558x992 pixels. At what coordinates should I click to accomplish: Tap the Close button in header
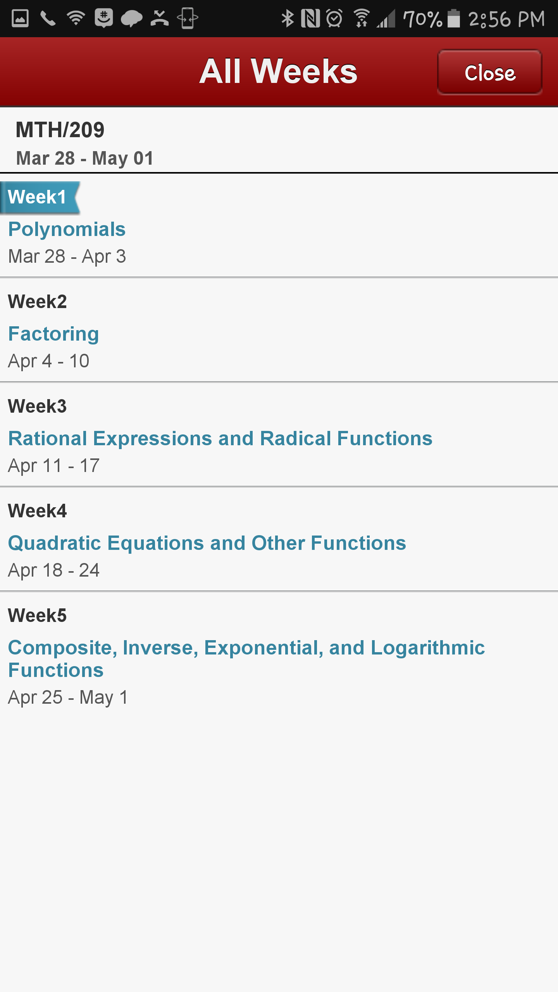(x=490, y=72)
